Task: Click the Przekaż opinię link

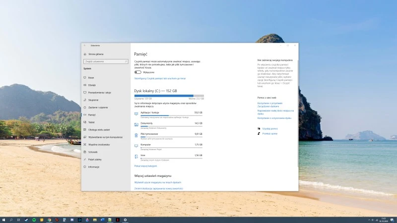Action: [269, 133]
